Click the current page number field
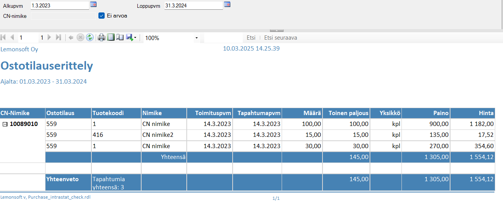 pos(27,38)
